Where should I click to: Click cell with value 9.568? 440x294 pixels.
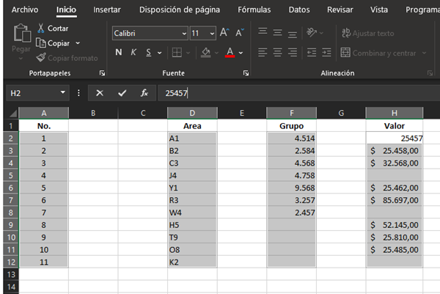(291, 188)
